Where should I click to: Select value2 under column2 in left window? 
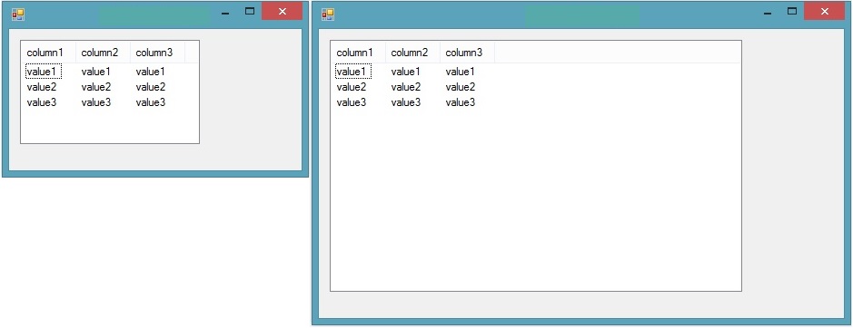pos(96,87)
